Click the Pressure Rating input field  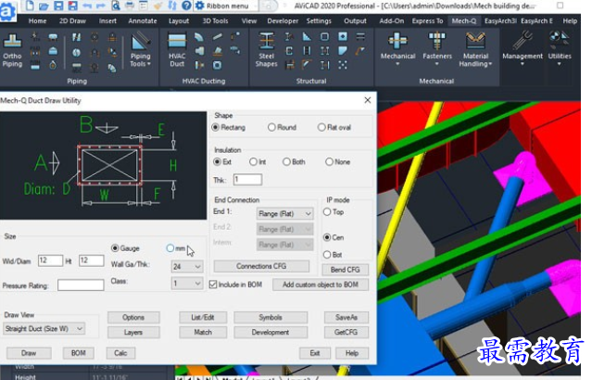point(81,285)
